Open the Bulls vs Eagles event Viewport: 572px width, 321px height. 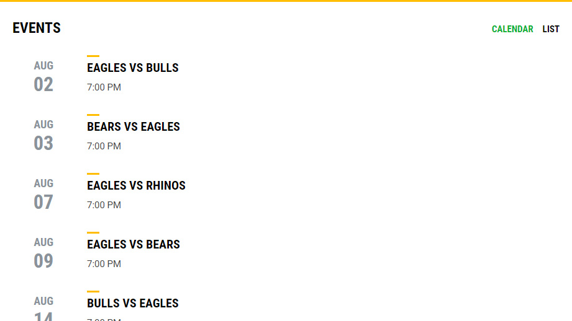click(x=133, y=303)
